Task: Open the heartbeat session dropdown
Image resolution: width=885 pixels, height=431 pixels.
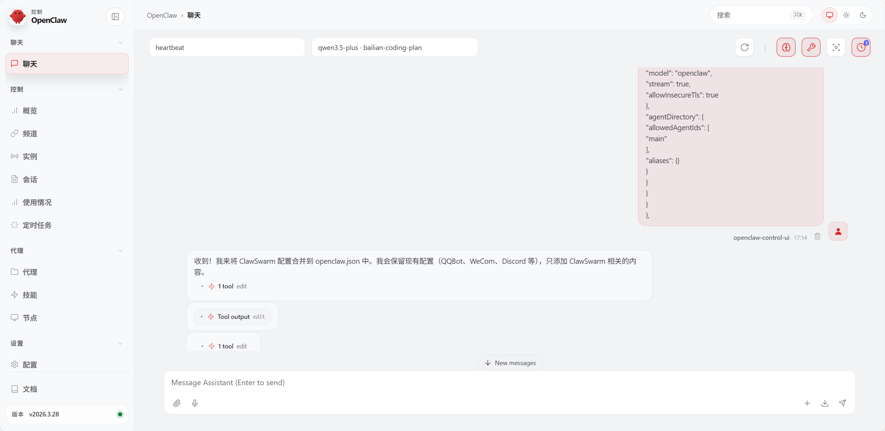Action: [x=227, y=48]
